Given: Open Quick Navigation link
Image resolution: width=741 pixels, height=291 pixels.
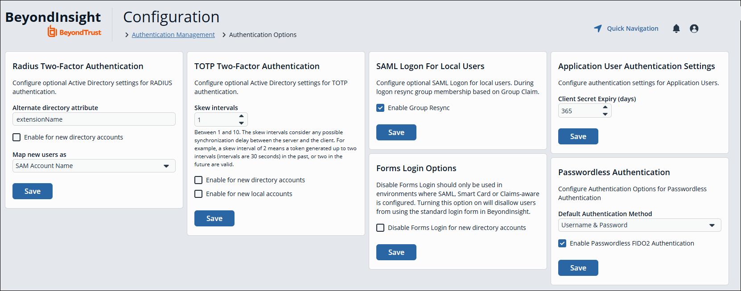Looking at the screenshot, I should [x=633, y=29].
